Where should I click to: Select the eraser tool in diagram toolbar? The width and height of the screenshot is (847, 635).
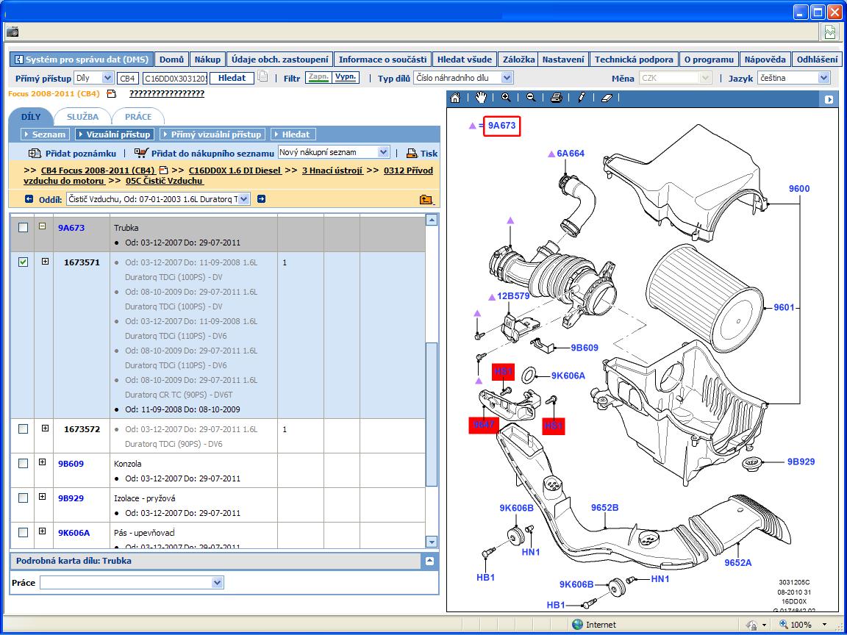[607, 98]
